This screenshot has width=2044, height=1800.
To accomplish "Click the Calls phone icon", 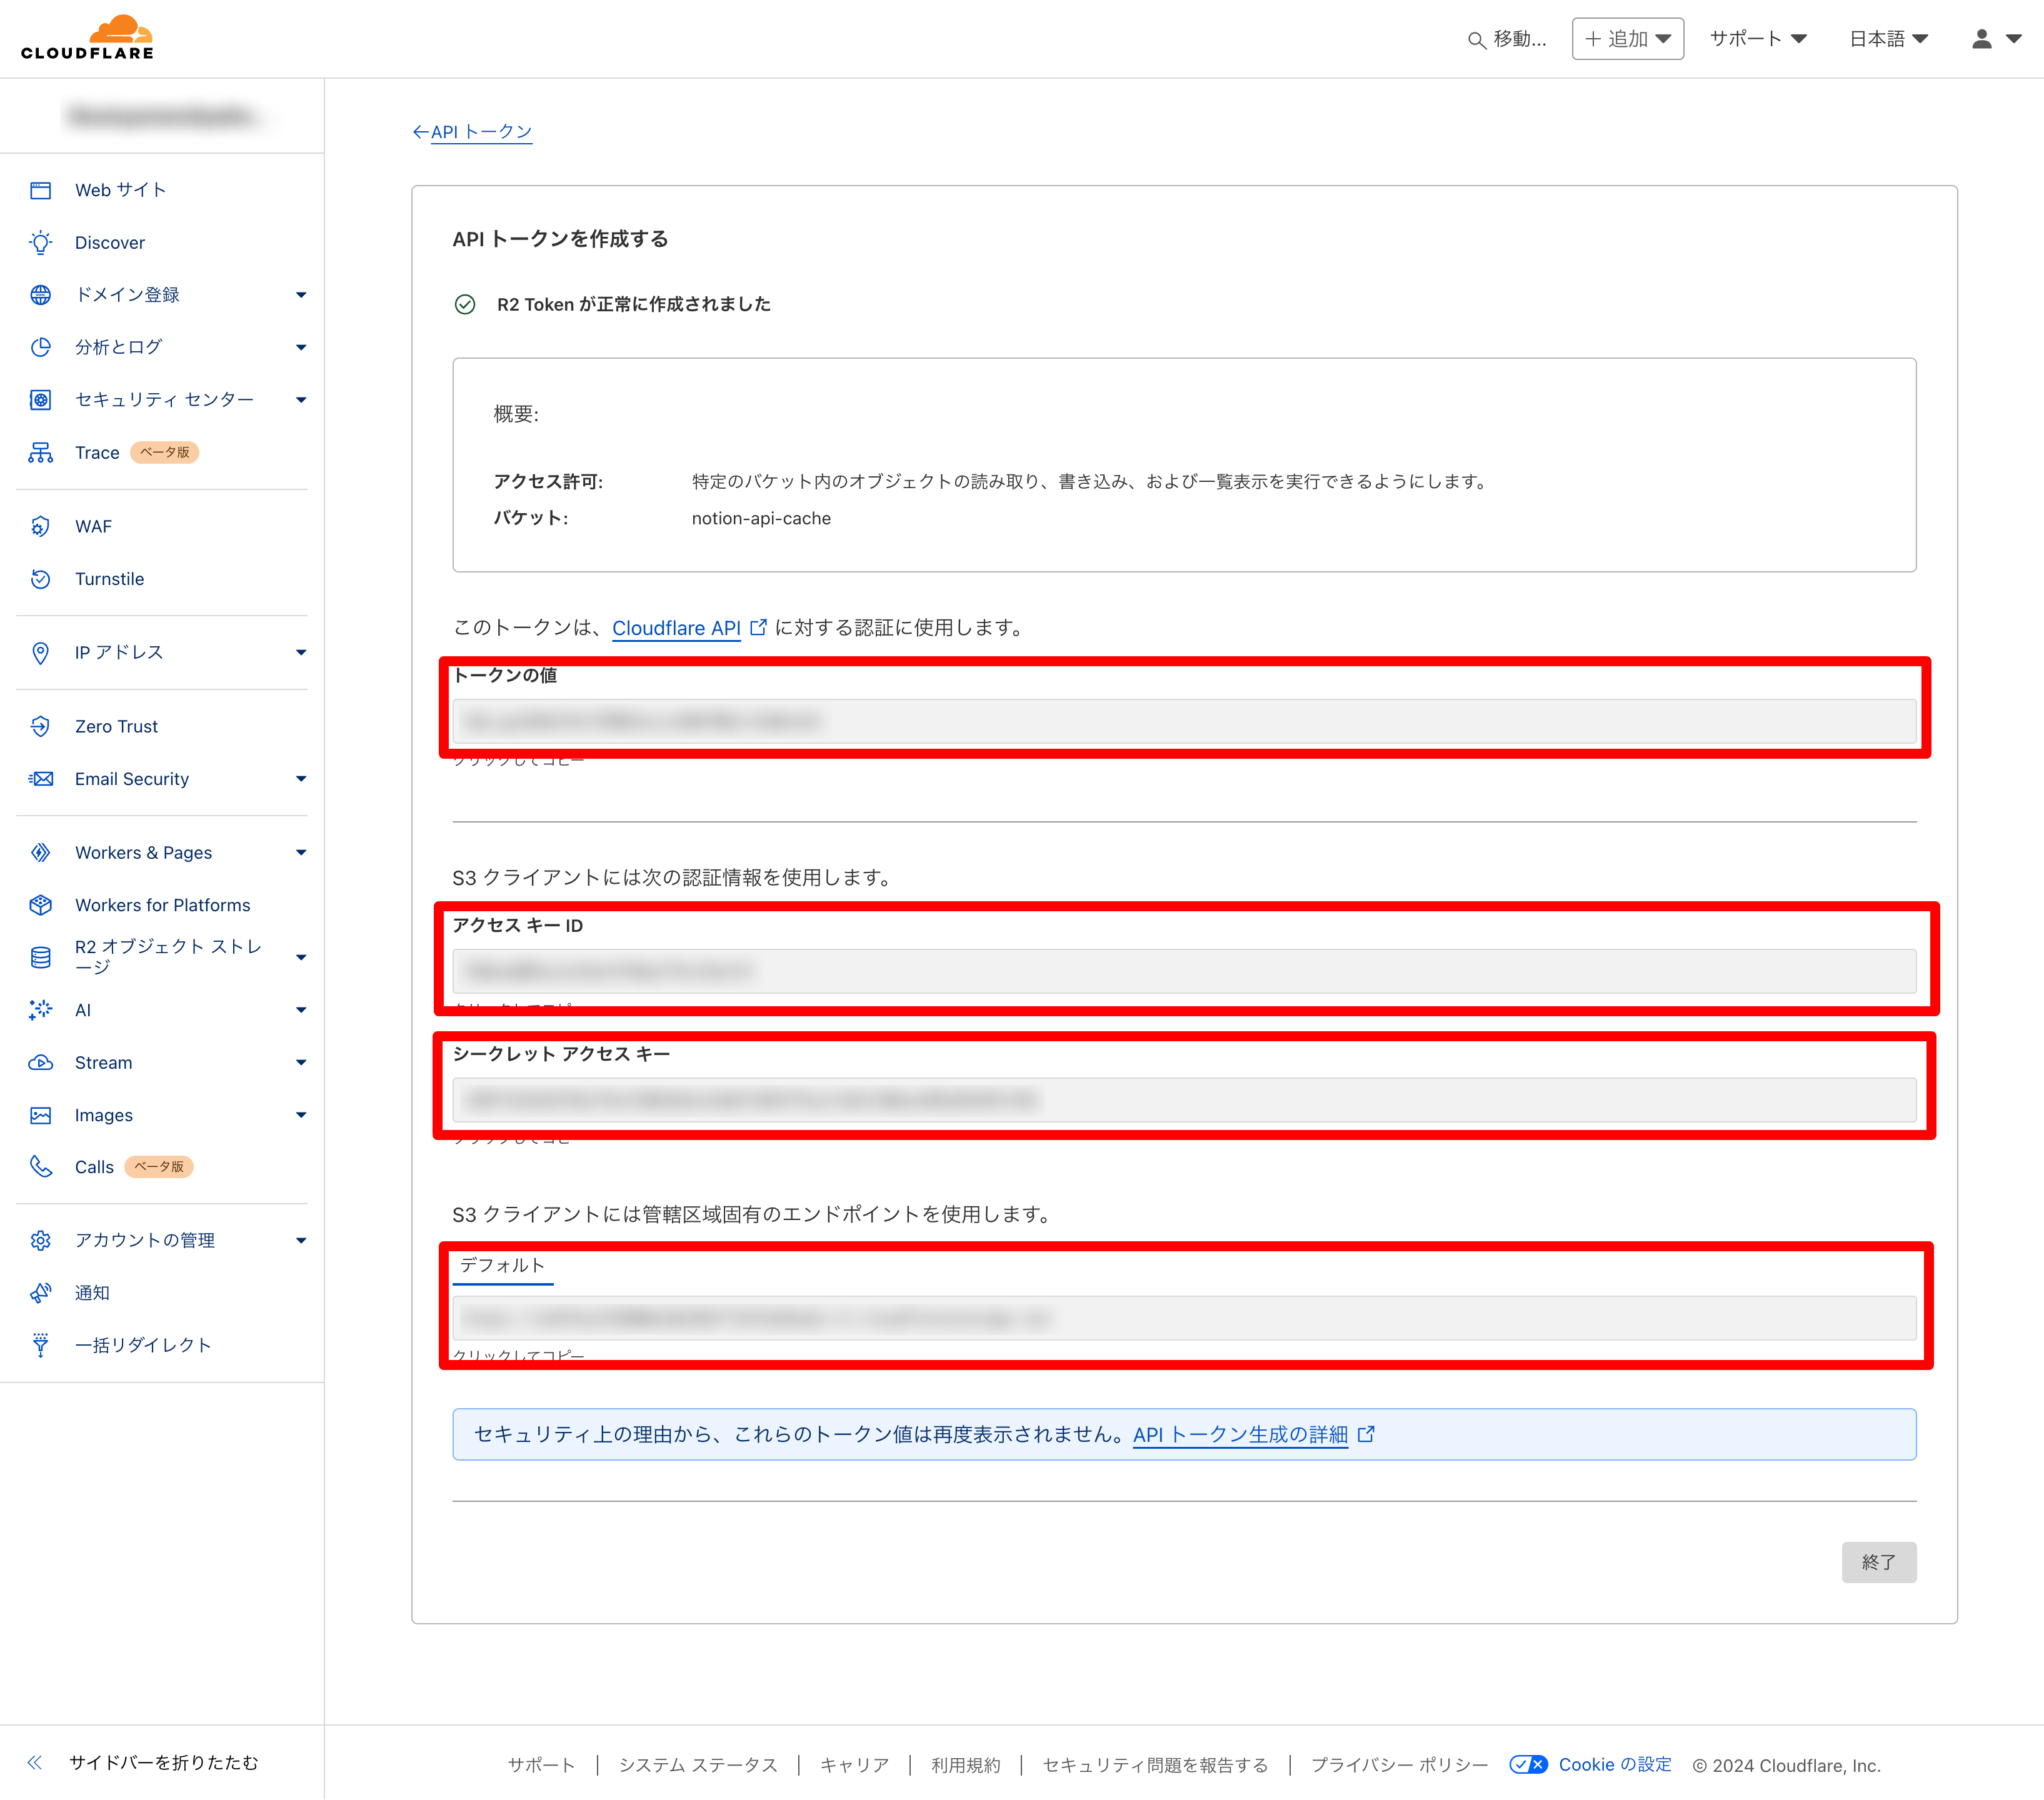I will tap(40, 1167).
